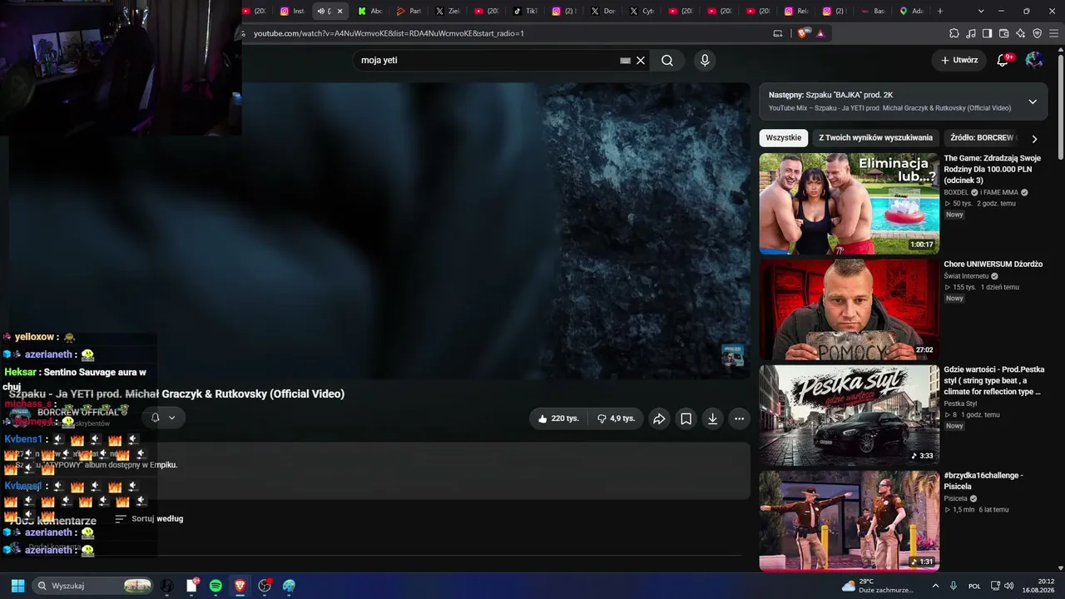Run YouTube search with magnifier button
This screenshot has height=599, width=1065.
tap(667, 60)
